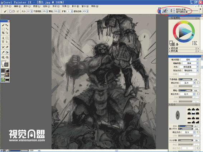This screenshot has height=152, width=203.
Task: Select the Cloner tool
Action: (3, 47)
